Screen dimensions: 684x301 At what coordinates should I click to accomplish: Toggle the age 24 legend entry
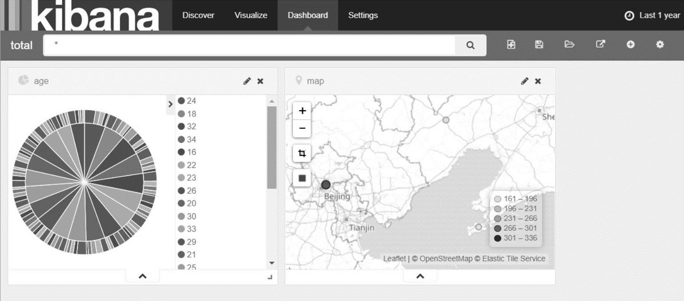point(187,101)
